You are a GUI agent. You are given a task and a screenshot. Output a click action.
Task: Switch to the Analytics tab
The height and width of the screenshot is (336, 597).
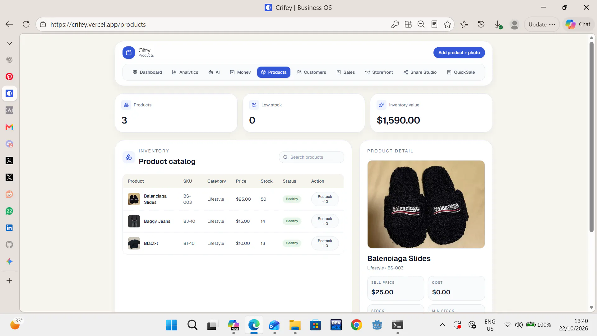point(185,72)
